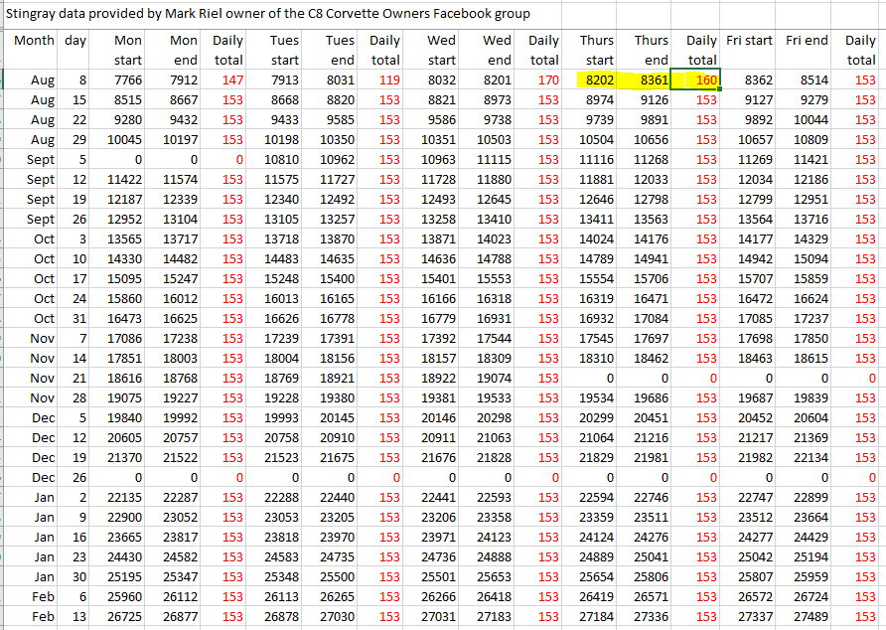Screen dimensions: 886x630
Task: Click the active cell containing red 160
Action: 699,80
